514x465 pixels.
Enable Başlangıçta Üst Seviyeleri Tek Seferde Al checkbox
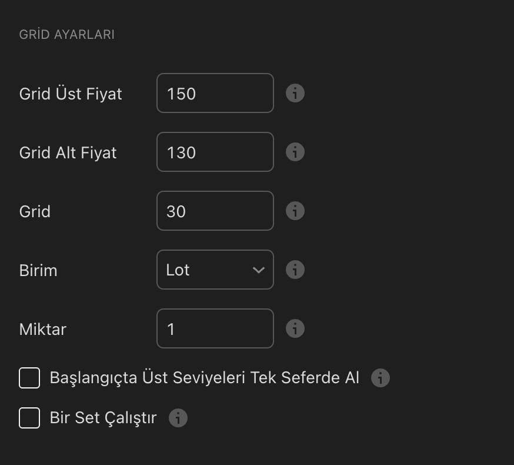(x=29, y=378)
